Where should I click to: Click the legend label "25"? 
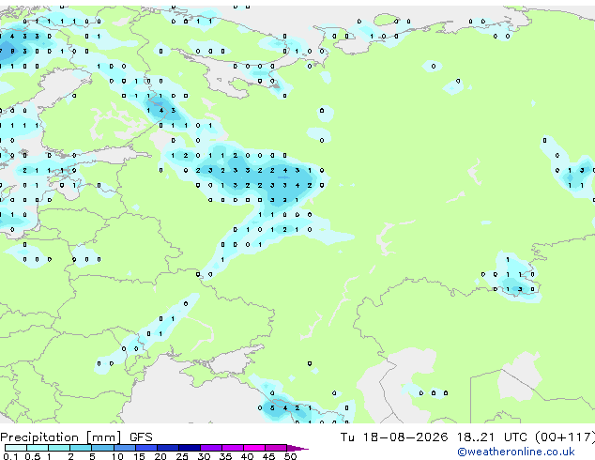pyautogui.click(x=182, y=456)
